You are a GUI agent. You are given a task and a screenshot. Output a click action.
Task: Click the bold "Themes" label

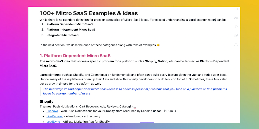point(46,107)
